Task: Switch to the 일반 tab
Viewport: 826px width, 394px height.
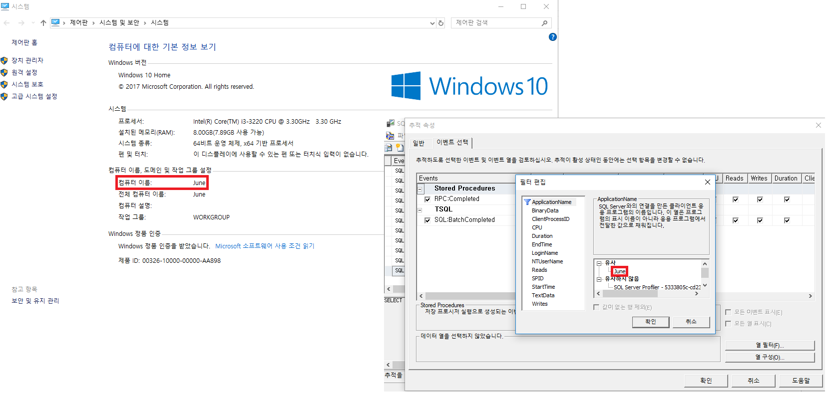Action: pos(418,144)
